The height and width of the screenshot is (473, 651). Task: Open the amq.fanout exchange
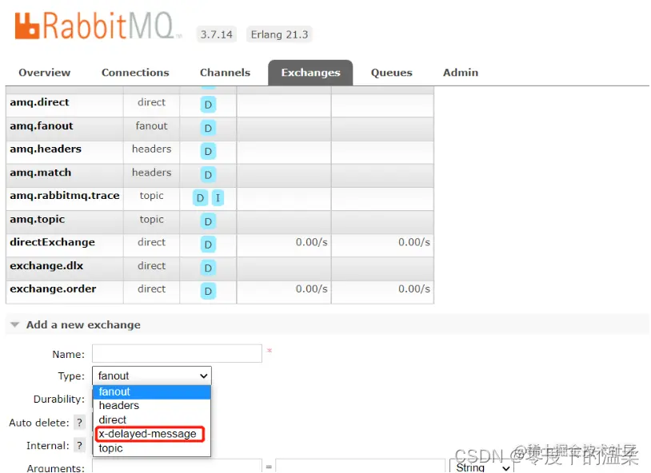click(x=42, y=125)
